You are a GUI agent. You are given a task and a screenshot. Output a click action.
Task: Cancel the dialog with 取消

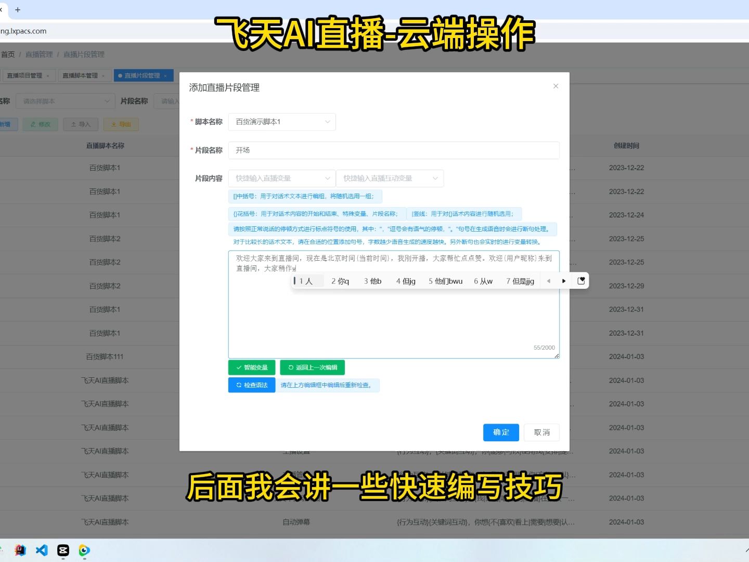(x=542, y=432)
